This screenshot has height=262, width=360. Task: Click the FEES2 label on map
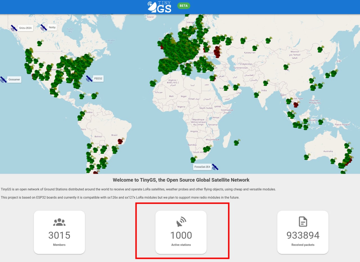[98, 78]
